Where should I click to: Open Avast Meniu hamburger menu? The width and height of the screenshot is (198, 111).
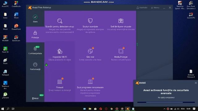(155, 8)
